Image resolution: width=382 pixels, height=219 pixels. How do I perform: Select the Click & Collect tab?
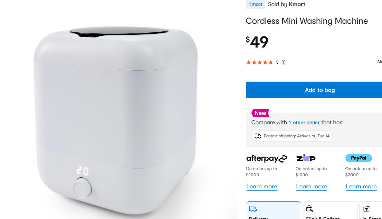coord(330,210)
